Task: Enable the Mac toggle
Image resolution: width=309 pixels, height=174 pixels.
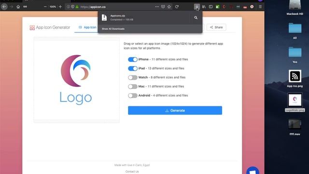Action: pos(133,87)
